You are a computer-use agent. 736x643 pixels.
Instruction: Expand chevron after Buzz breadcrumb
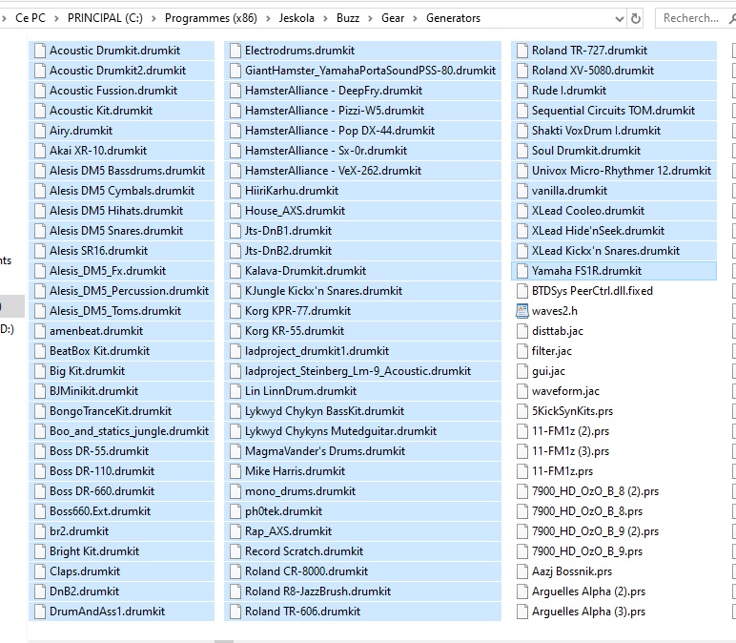pyautogui.click(x=370, y=19)
